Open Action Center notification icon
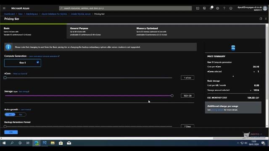This screenshot has width=269, height=151. [263, 143]
